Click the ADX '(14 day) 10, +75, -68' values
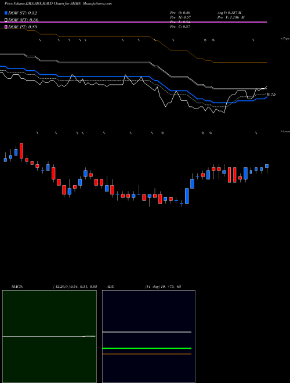This screenshot has width=290, height=383. click(x=163, y=287)
